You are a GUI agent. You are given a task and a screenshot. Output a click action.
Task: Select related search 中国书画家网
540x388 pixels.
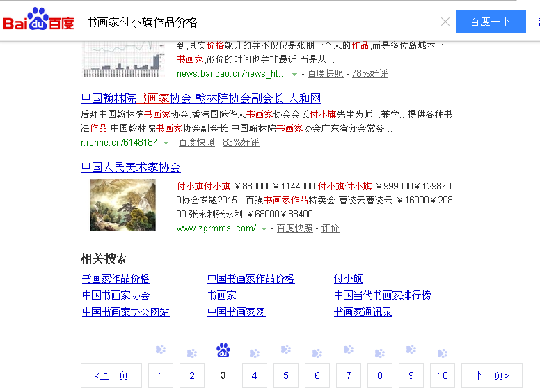click(237, 312)
